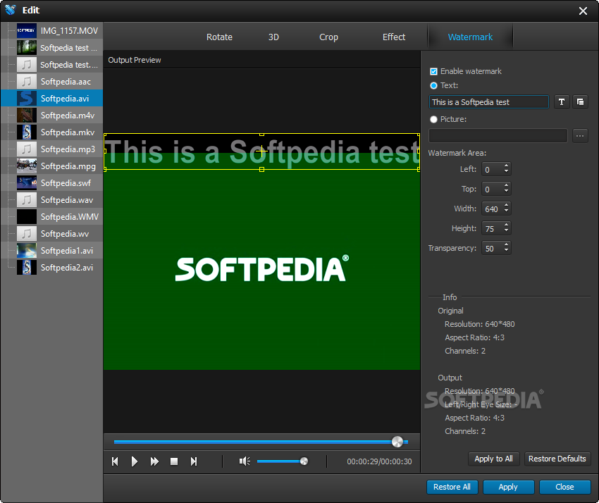This screenshot has height=503, width=599.
Task: Play the video preview
Action: click(x=134, y=461)
